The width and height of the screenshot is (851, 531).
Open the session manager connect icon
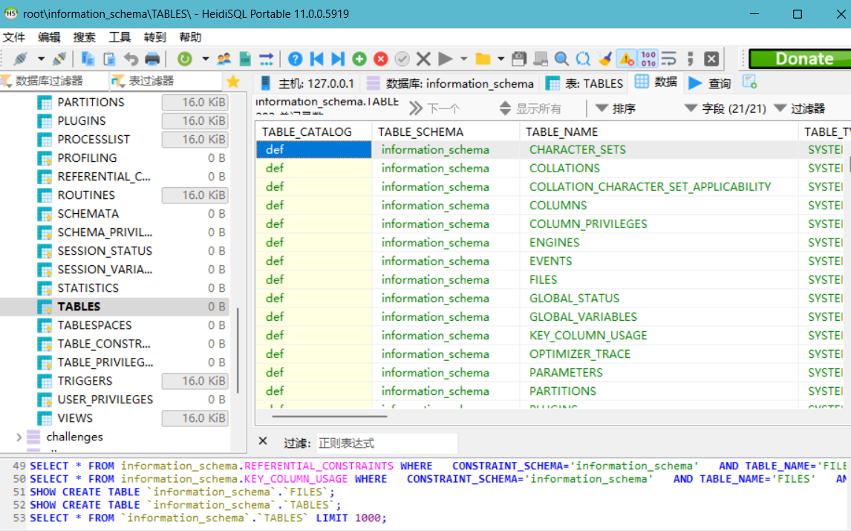21,59
